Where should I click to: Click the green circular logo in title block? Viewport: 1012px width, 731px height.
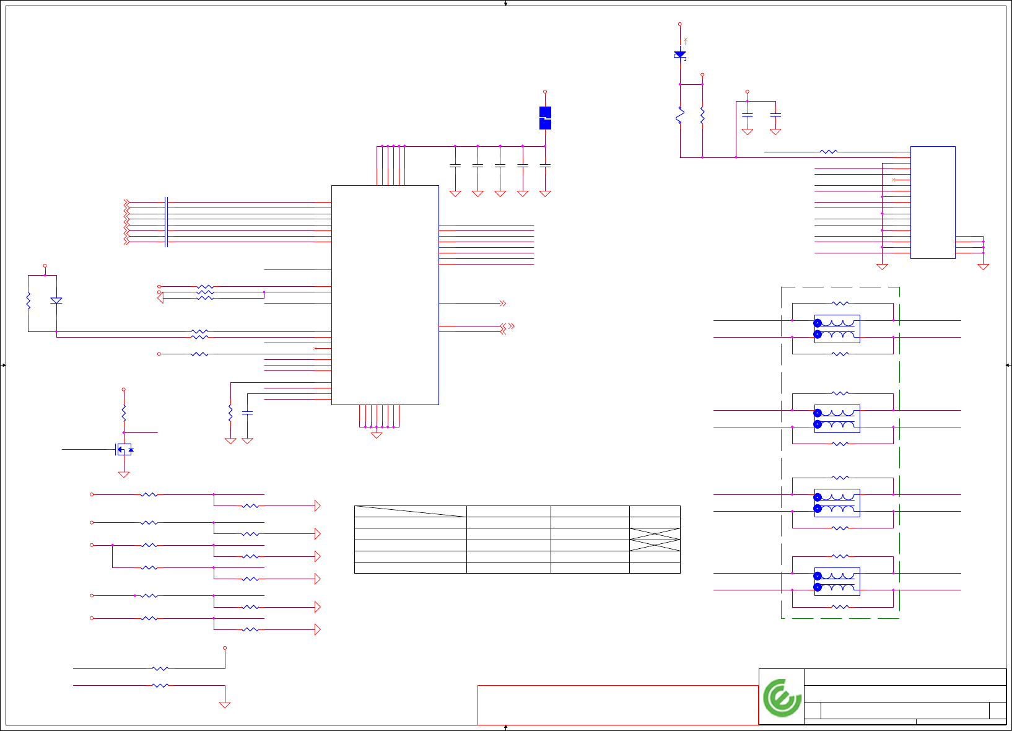[782, 698]
